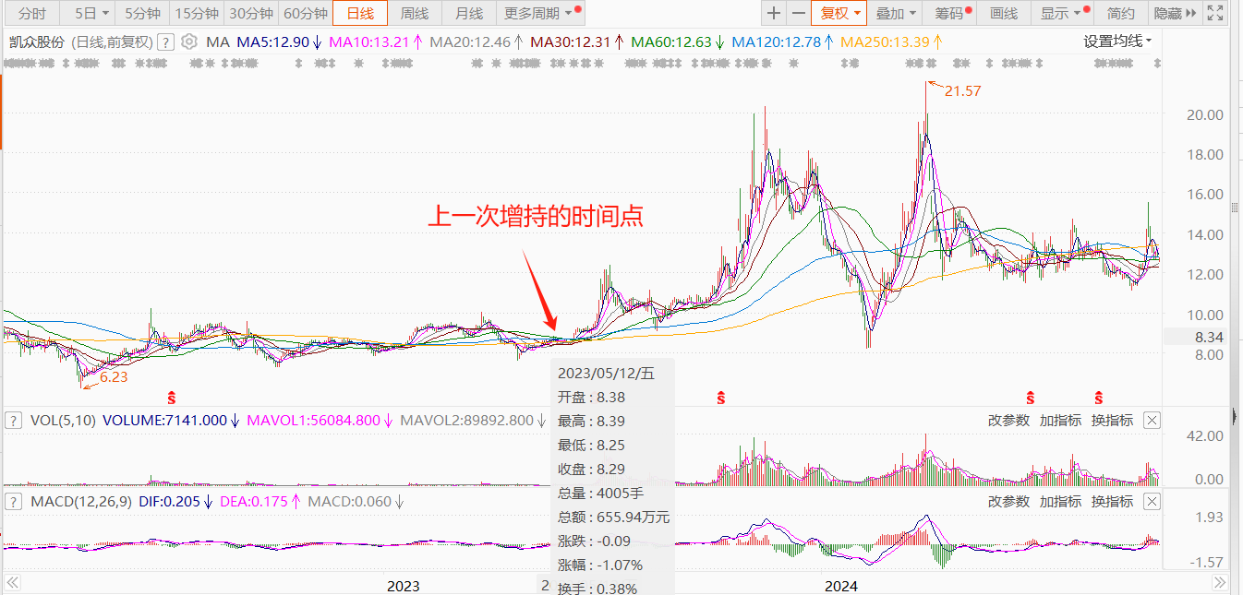This screenshot has height=595, width=1243.
Task: Zoom out chart with minus icon
Action: 798,13
